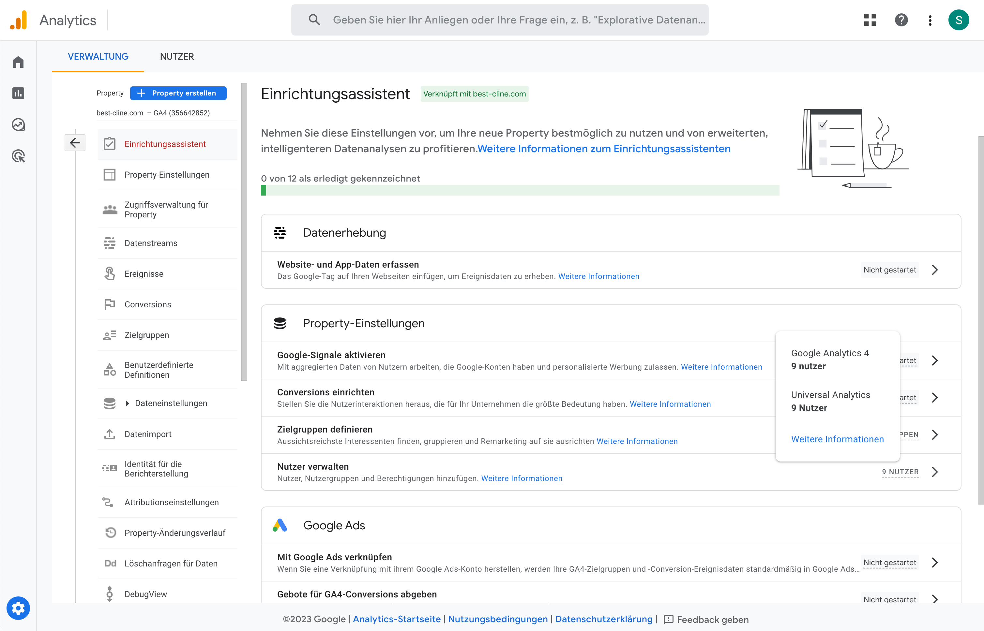Viewport: 984px width, 631px height.
Task: Expand the Nutzer verwalten row chevron
Action: [x=935, y=472]
